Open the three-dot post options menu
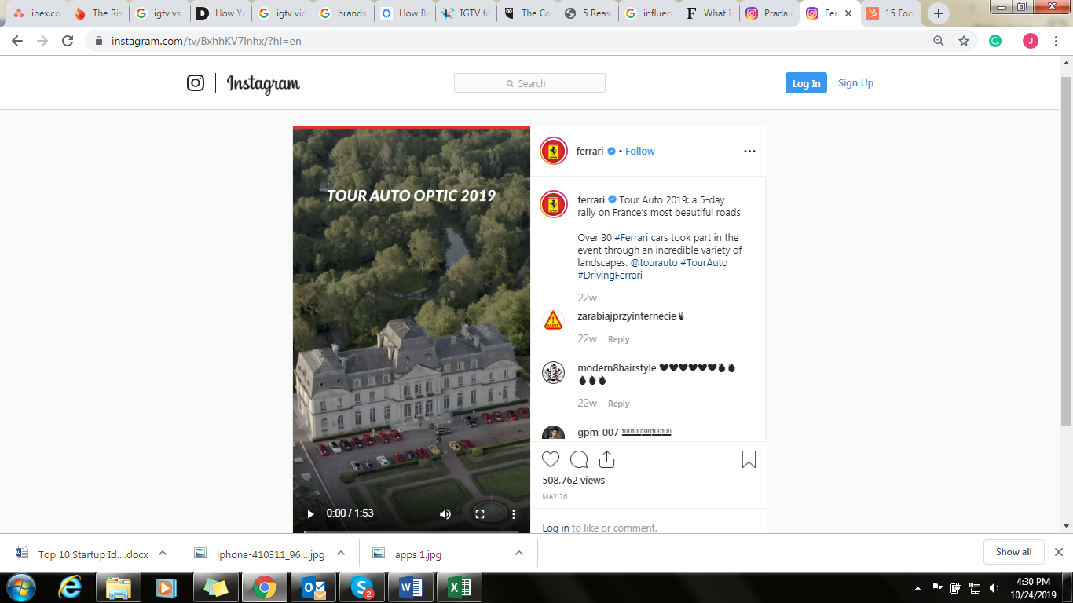Viewport: 1073px width, 603px height. 749,152
